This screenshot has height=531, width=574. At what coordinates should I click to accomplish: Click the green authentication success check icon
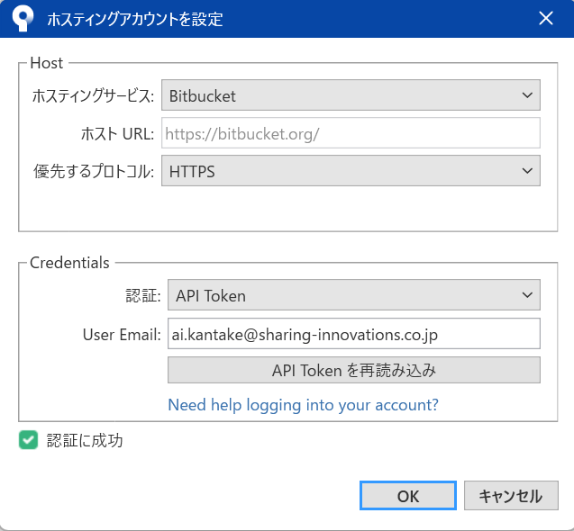click(x=28, y=440)
